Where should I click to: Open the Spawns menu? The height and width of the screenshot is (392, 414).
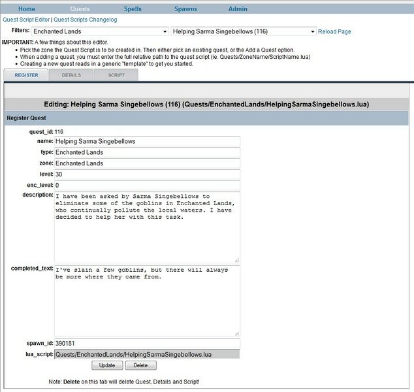185,9
